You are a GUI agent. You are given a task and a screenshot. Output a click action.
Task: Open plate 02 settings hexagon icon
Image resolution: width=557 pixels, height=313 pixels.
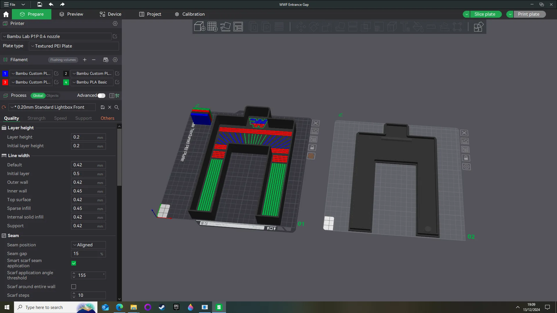[466, 167]
